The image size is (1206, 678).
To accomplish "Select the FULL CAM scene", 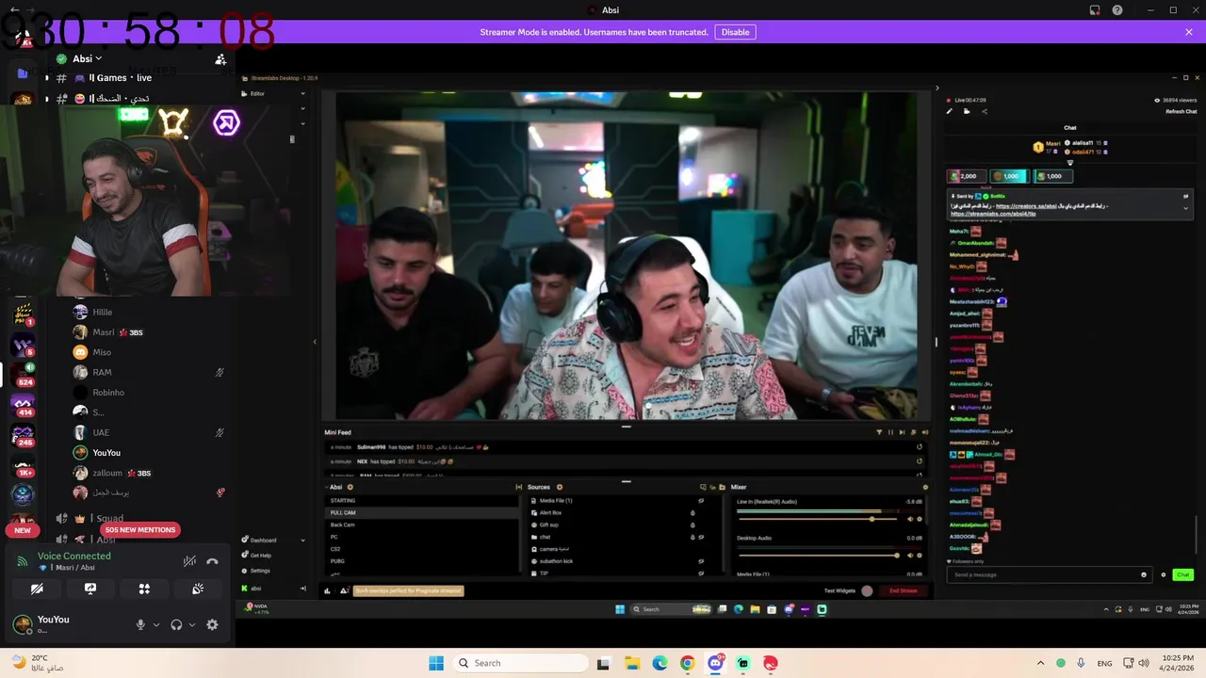I will [x=422, y=512].
